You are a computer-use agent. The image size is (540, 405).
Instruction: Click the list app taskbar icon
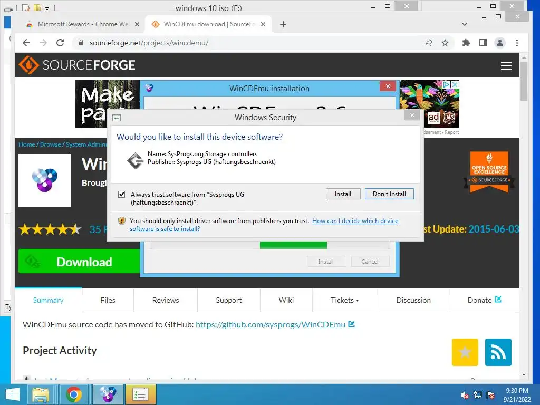click(140, 394)
